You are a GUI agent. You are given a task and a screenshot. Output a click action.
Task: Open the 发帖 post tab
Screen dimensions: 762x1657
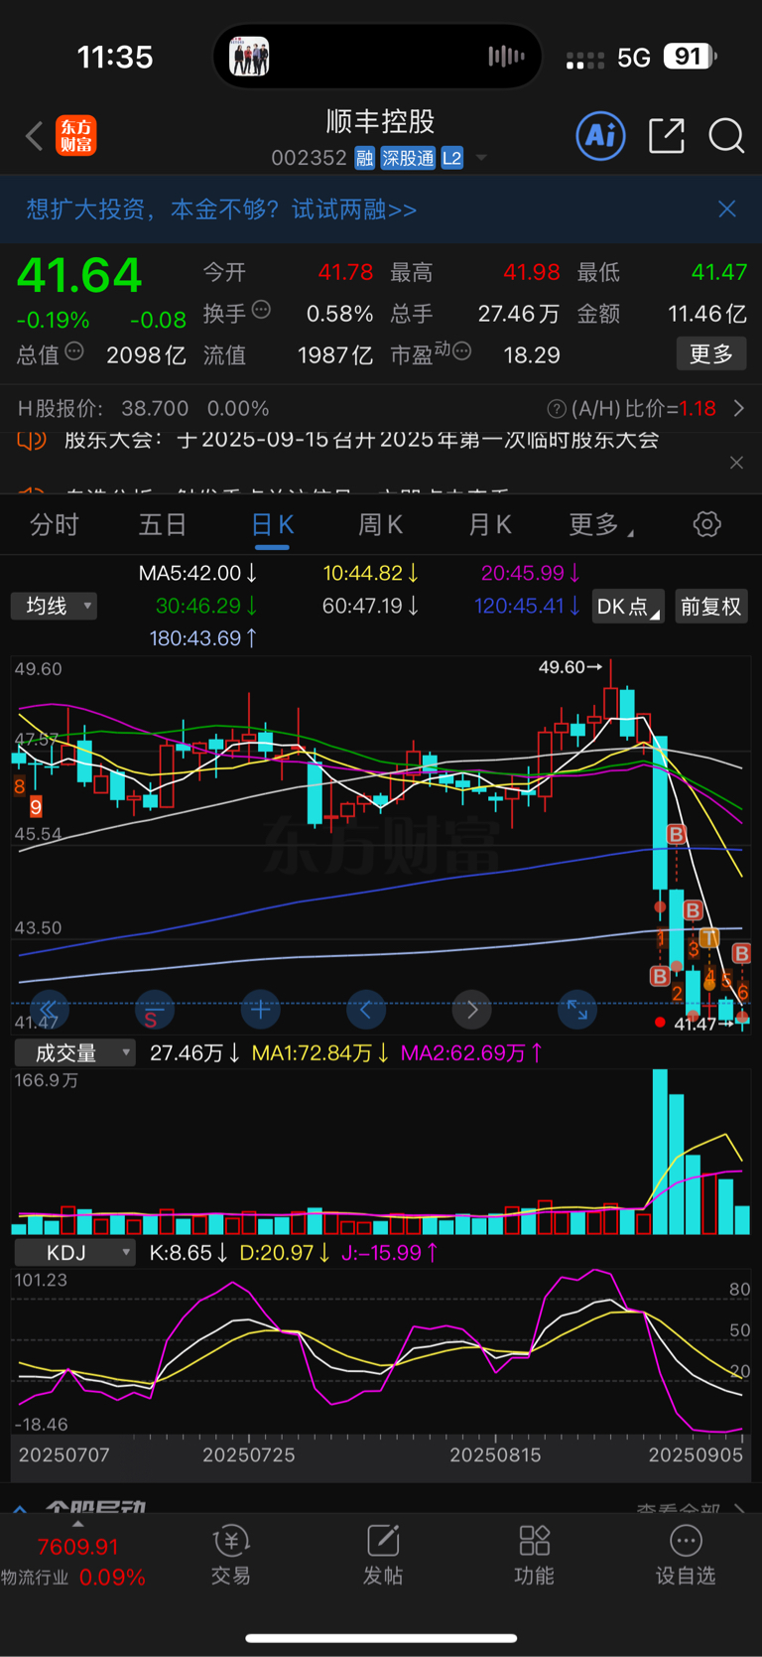[382, 1555]
